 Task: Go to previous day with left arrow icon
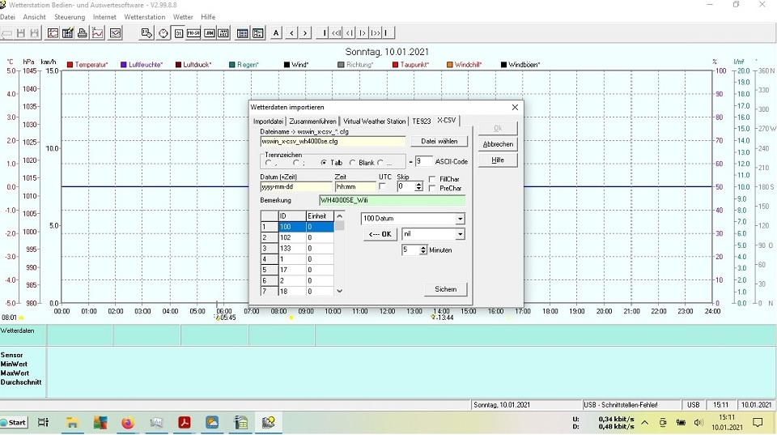click(291, 33)
